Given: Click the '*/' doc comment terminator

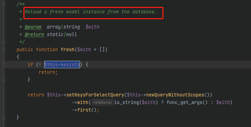Looking at the screenshot, I should pos(22,42).
